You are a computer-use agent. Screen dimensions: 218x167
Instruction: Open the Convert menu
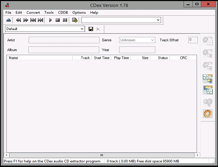click(33, 12)
